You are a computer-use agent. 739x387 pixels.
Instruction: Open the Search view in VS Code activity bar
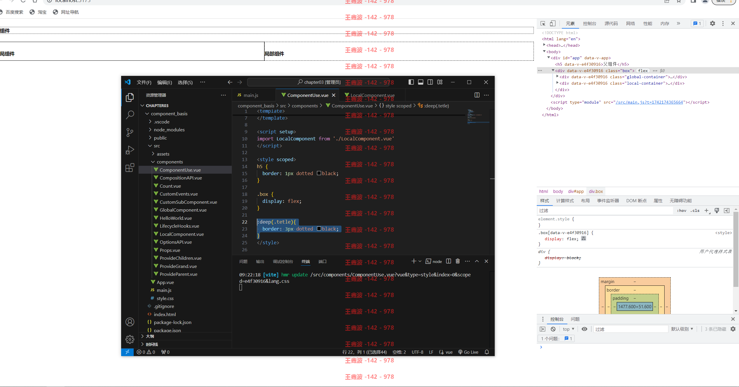[130, 115]
